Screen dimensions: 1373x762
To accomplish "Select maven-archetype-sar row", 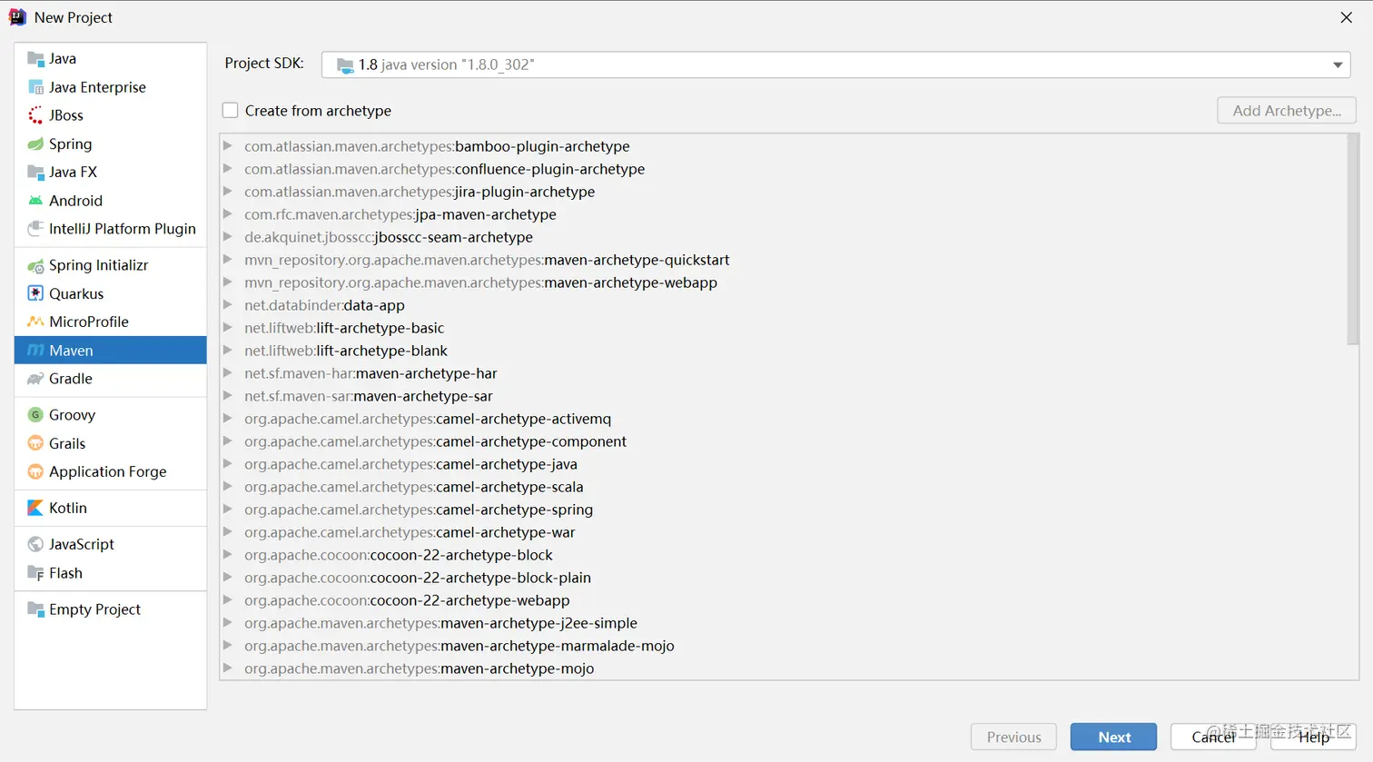I will (784, 396).
